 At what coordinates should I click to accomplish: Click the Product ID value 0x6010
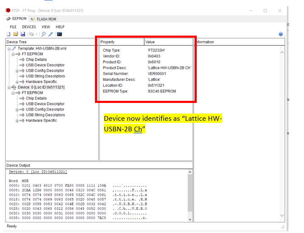(x=154, y=62)
